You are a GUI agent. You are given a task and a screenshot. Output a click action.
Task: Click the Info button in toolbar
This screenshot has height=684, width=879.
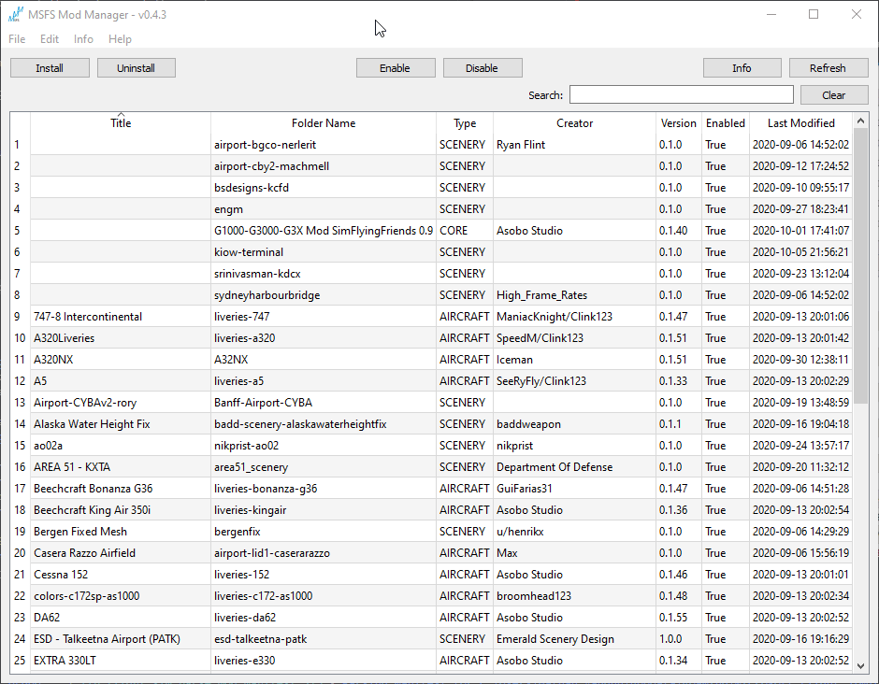click(x=742, y=68)
